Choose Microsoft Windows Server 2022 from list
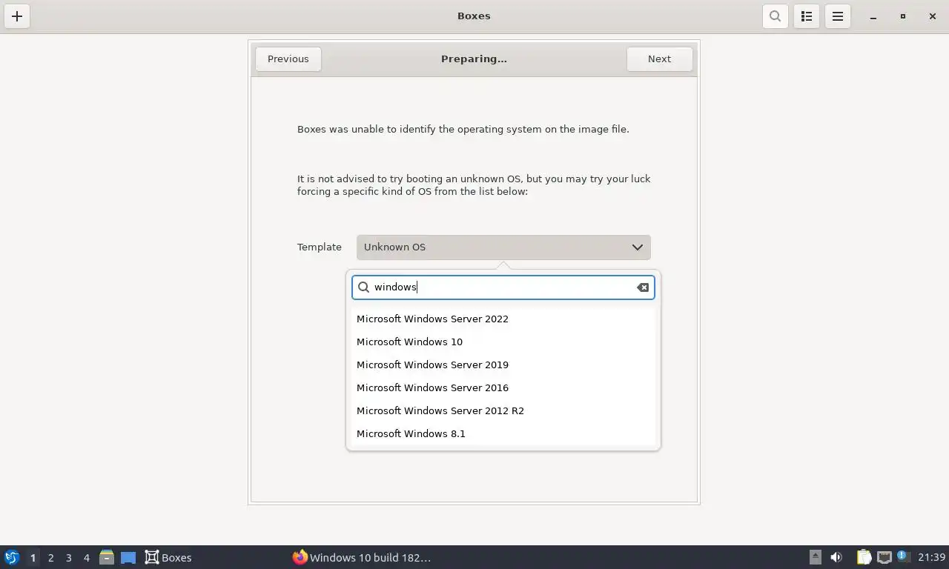Image resolution: width=949 pixels, height=569 pixels. pos(503,319)
